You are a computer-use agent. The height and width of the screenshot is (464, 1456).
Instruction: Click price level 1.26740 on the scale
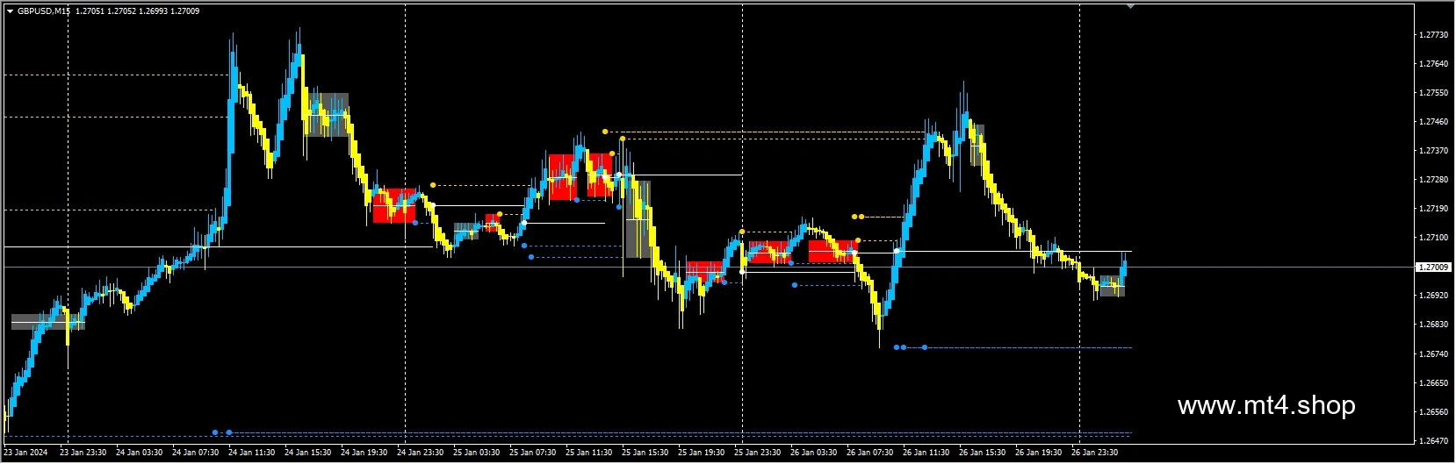(1434, 354)
